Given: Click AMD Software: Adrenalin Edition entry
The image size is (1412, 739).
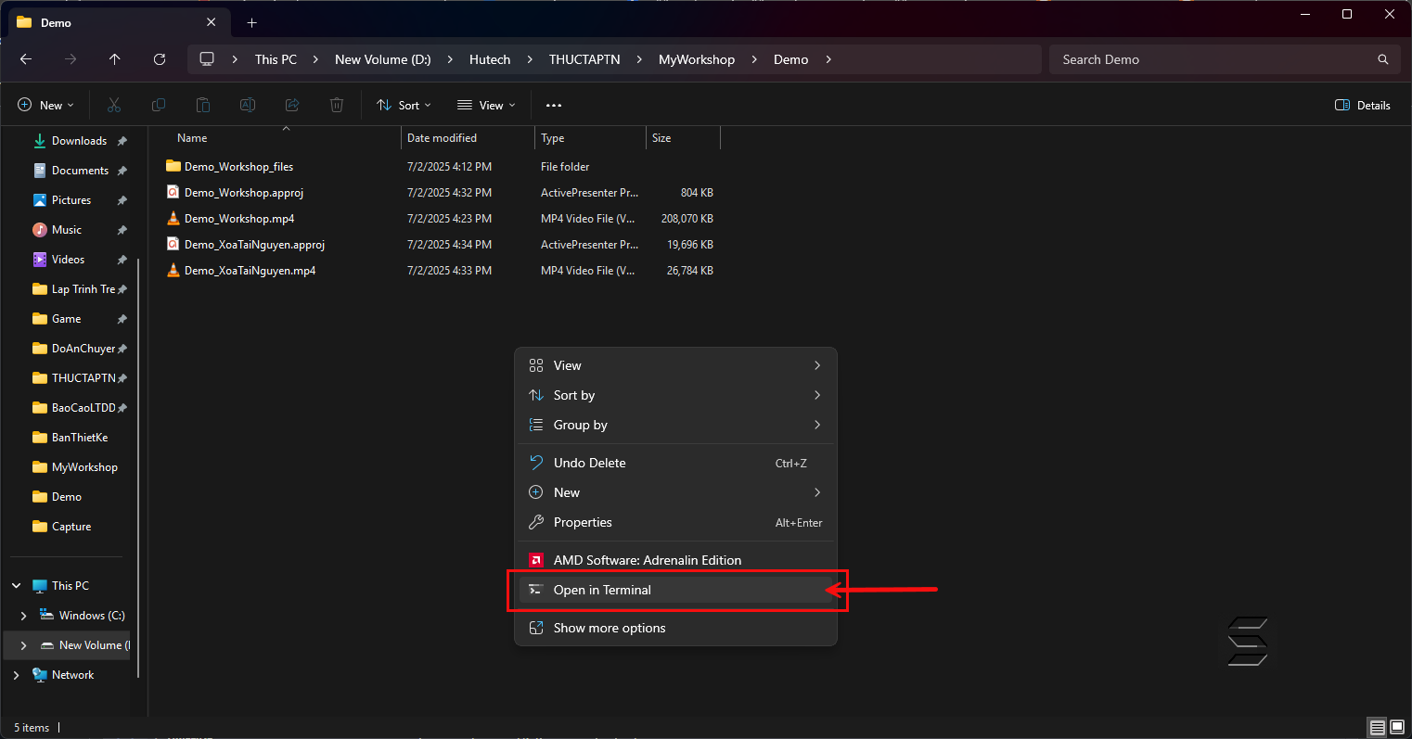Looking at the screenshot, I should coord(675,560).
